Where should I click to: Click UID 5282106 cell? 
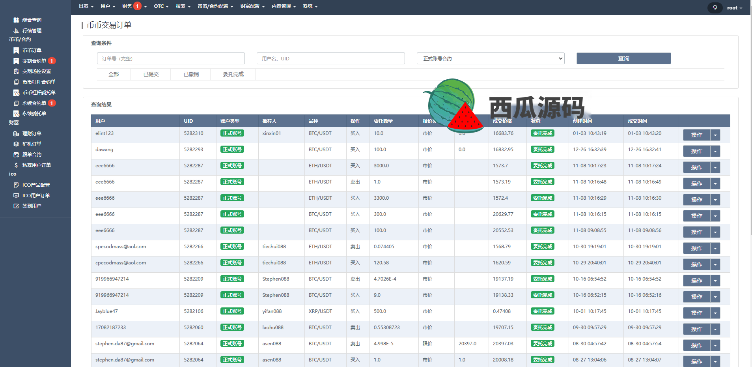pos(194,311)
